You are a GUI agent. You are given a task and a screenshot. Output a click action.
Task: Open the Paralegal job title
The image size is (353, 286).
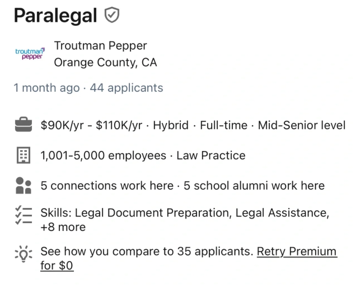tap(56, 16)
